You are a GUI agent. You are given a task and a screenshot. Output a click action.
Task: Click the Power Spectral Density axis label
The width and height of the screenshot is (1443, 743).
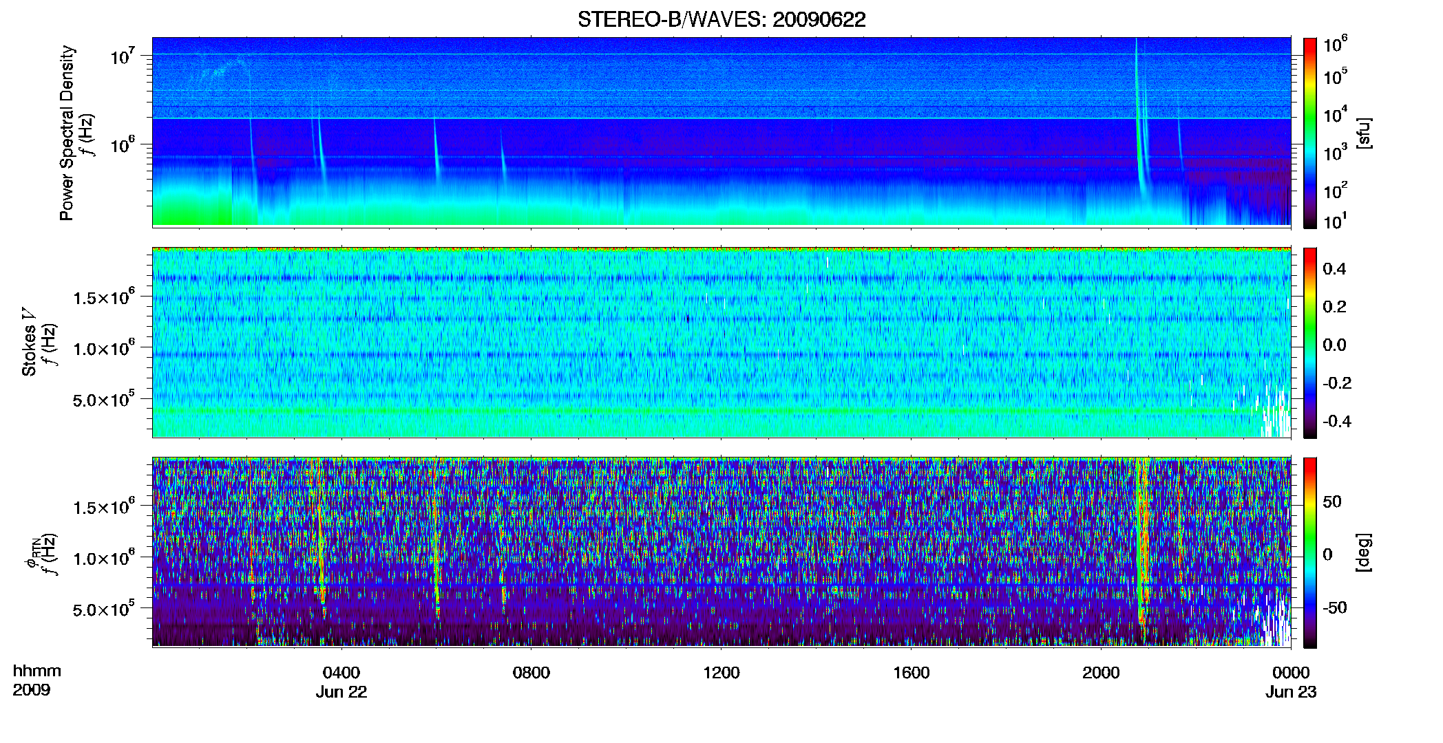(x=66, y=133)
